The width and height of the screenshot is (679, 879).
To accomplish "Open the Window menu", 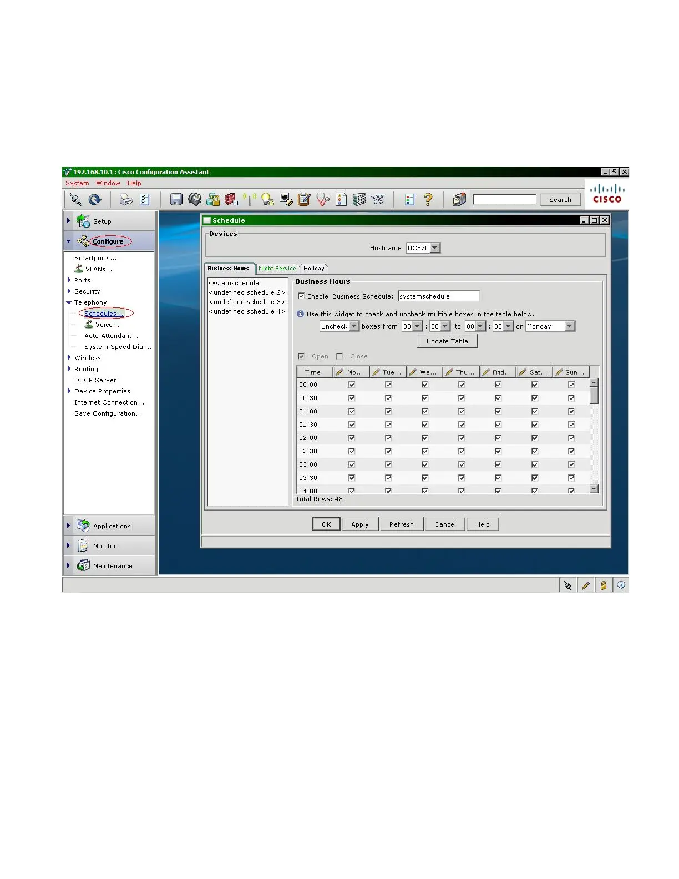I will pos(108,183).
